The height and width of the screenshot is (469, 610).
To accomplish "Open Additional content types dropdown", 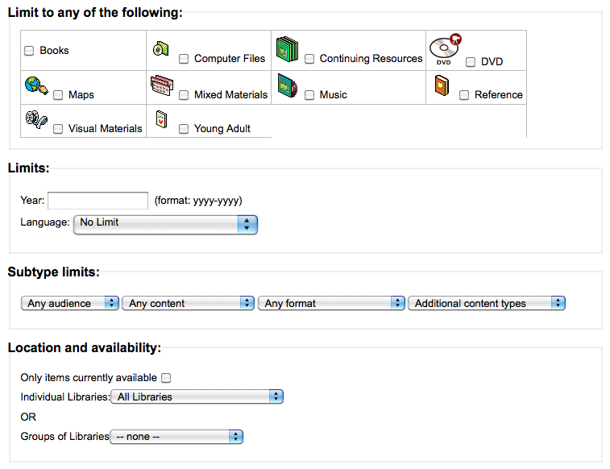I will coord(486,303).
